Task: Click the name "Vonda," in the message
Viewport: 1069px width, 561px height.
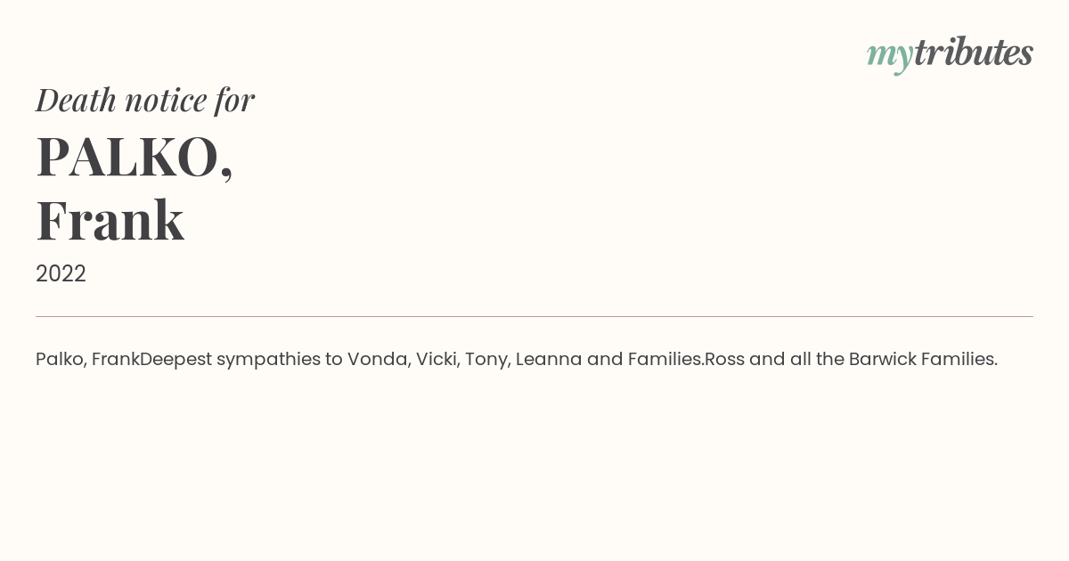Action: [379, 359]
